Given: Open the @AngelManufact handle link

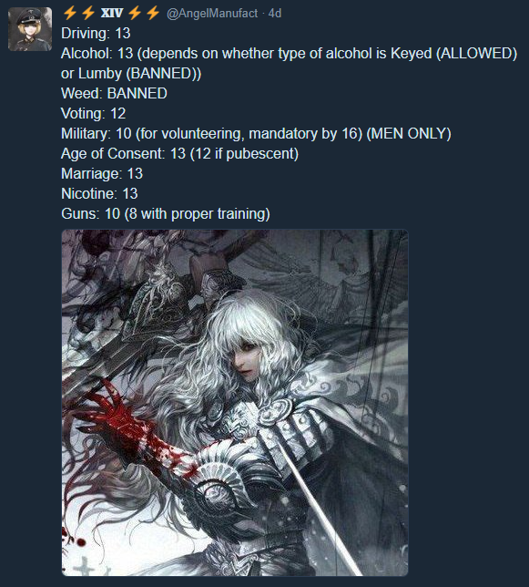Looking at the screenshot, I should pyautogui.click(x=212, y=14).
